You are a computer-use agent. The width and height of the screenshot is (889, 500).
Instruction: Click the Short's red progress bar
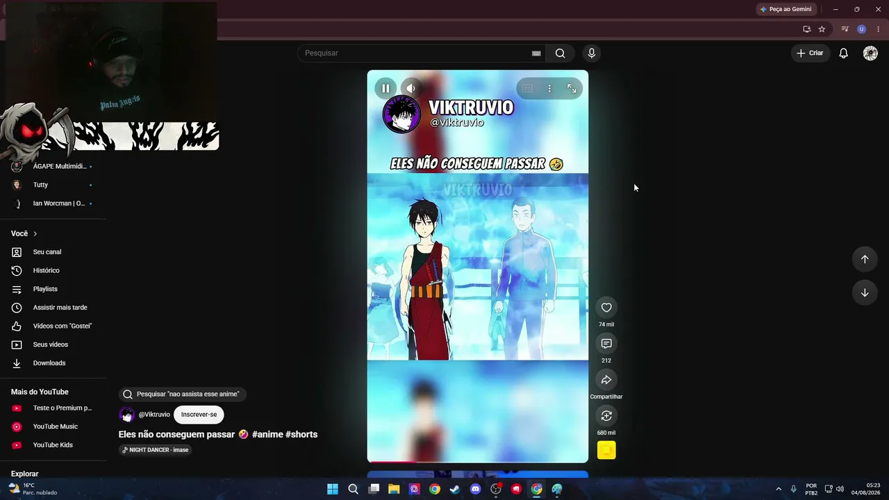(478, 461)
